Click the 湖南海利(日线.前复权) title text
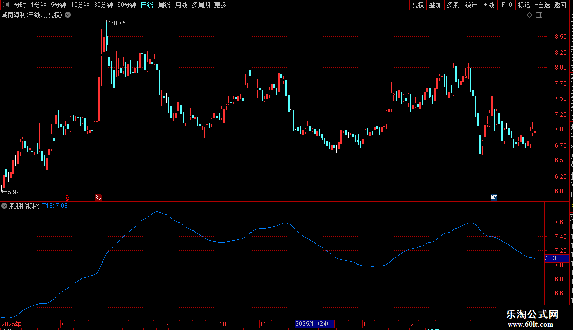Image resolution: width=573 pixels, height=330 pixels. click(32, 15)
